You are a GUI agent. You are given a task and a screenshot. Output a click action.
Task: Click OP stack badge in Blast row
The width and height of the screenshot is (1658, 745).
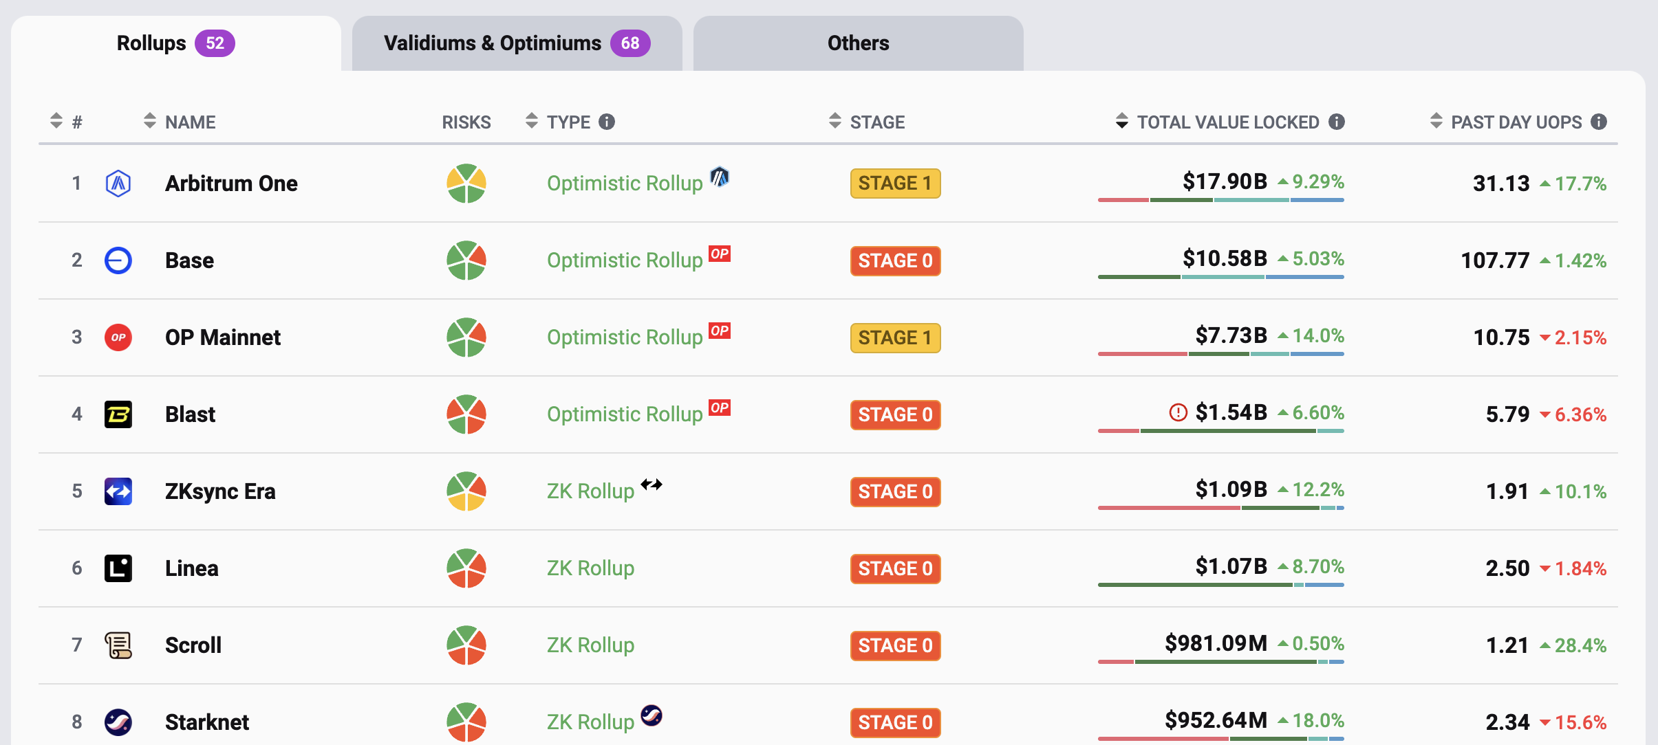pos(720,408)
